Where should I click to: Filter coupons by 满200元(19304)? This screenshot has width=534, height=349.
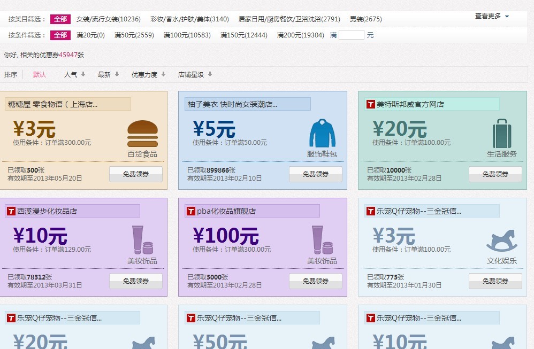300,35
